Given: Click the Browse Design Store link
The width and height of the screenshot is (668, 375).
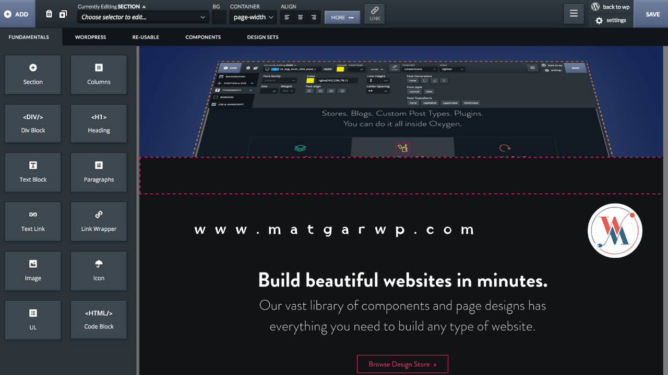Looking at the screenshot, I should (402, 364).
